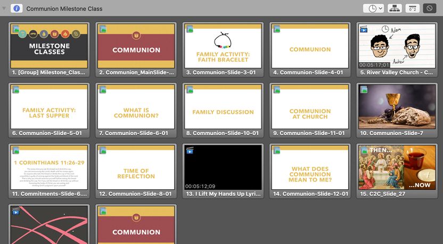Click label "10. Communion-Slide-7"
The width and height of the screenshot is (443, 244).
point(391,133)
